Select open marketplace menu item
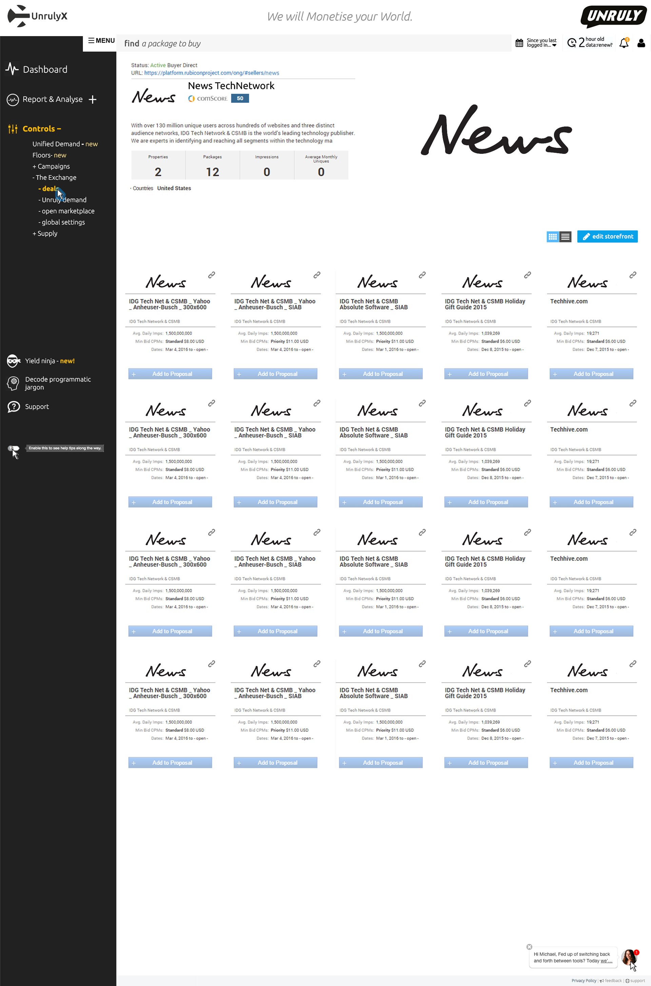 [66, 211]
